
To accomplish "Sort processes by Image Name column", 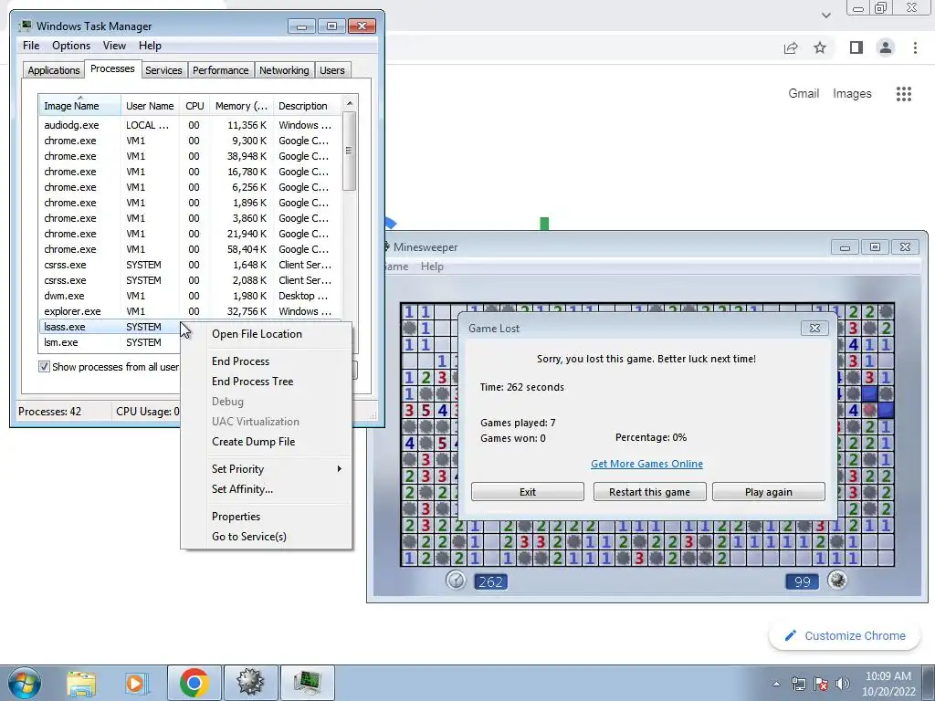I will [80, 106].
